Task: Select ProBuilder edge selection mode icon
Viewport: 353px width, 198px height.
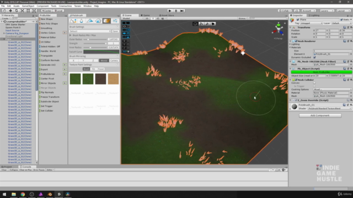Action: tap(207, 24)
